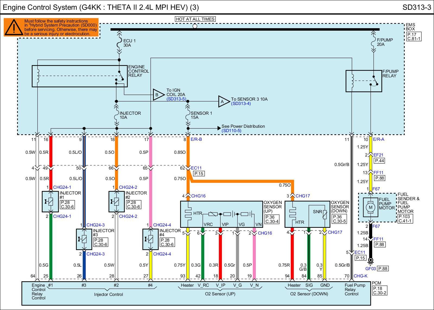This screenshot has height=310, width=434.
Task: Click the triangle connector marked A
Action: (x=223, y=102)
